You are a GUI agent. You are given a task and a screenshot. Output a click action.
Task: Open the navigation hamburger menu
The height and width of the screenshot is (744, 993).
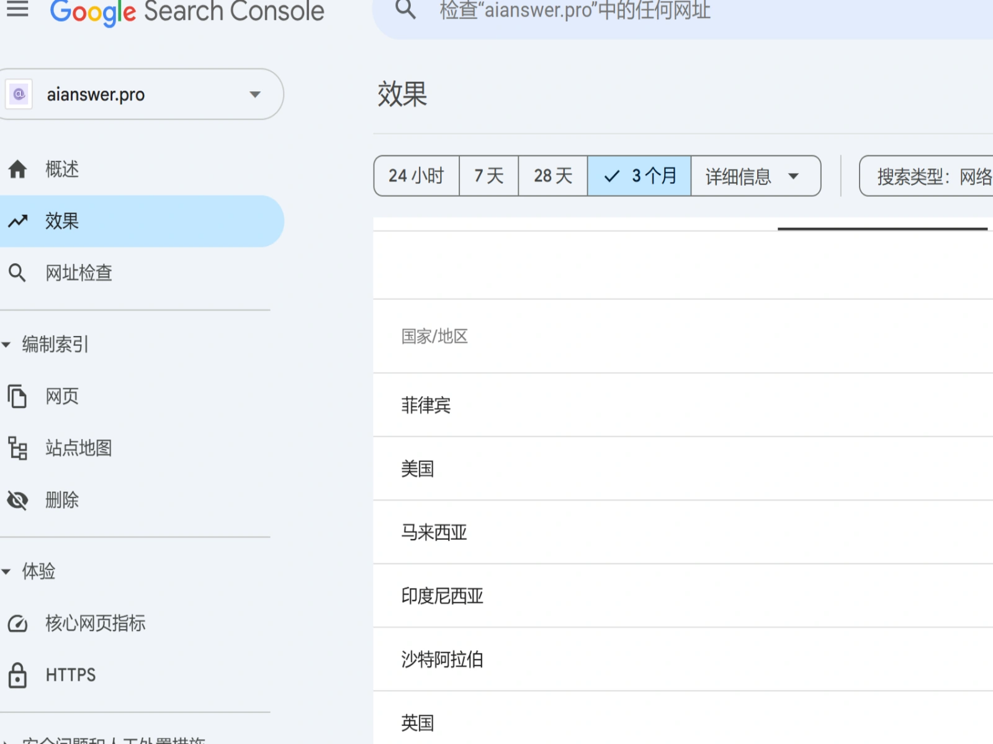tap(17, 9)
